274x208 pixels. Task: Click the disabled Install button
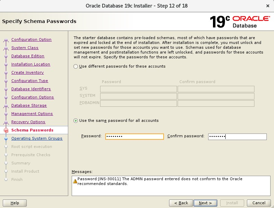[x=232, y=203]
